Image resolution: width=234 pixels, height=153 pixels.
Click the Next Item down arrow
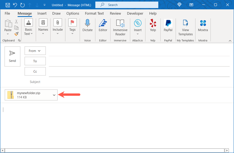[x=37, y=5]
